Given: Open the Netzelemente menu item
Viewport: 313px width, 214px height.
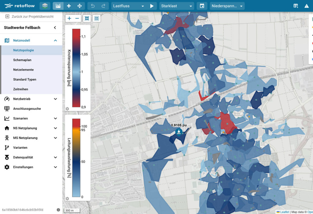Looking at the screenshot, I should pos(32,70).
